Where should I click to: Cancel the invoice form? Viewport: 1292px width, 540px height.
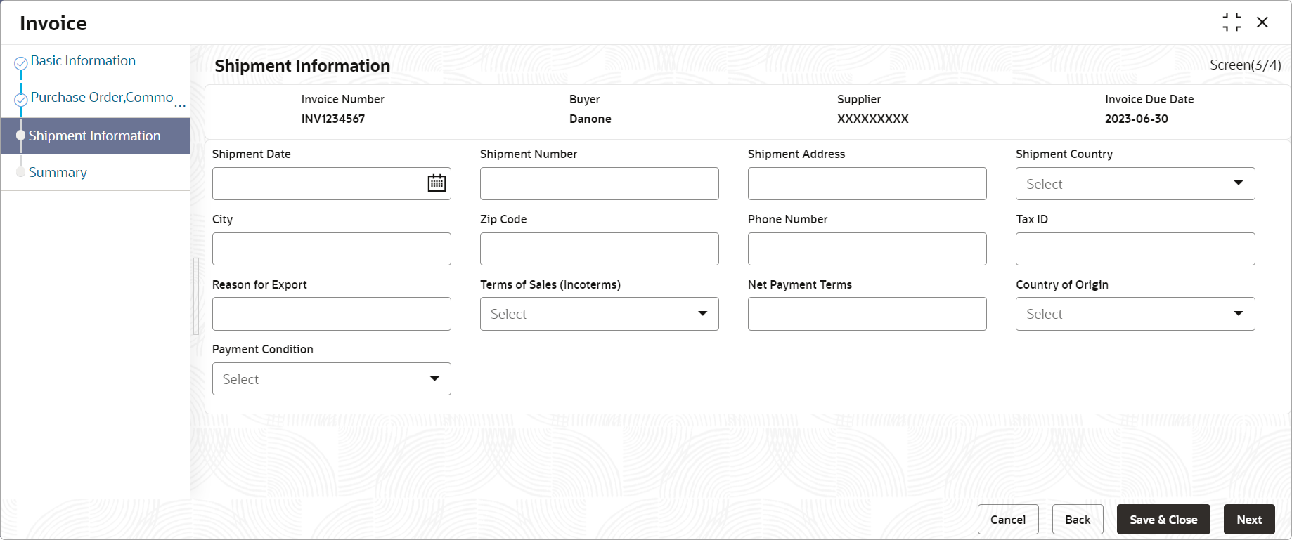1007,520
